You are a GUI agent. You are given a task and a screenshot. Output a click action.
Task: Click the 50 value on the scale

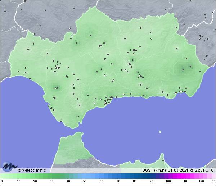click(x=85, y=181)
